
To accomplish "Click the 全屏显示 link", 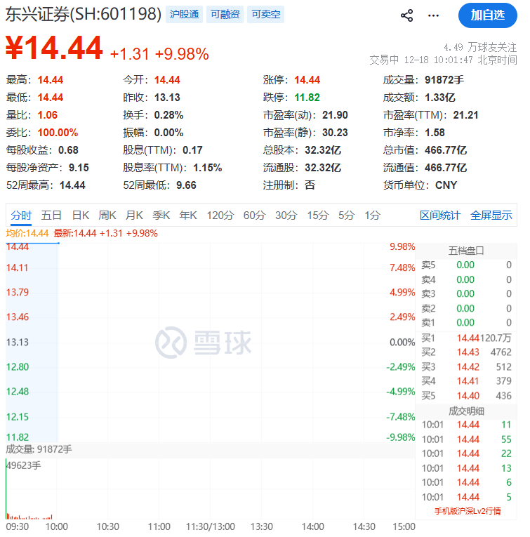I will click(x=491, y=216).
